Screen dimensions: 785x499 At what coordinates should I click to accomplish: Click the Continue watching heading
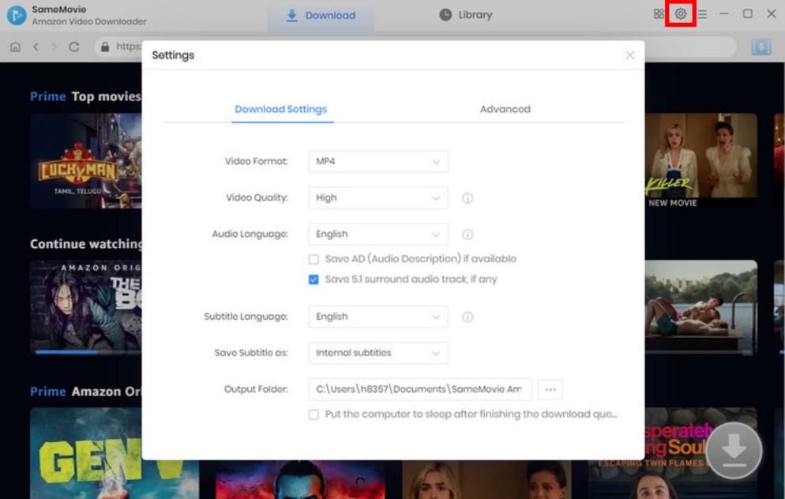[x=85, y=244]
